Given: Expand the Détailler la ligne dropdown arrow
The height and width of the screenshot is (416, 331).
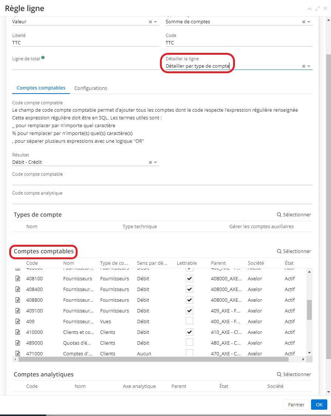Looking at the screenshot, I should point(309,66).
